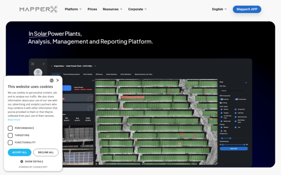The image size is (281, 175).
Task: Decline all cookies
Action: [46, 152]
